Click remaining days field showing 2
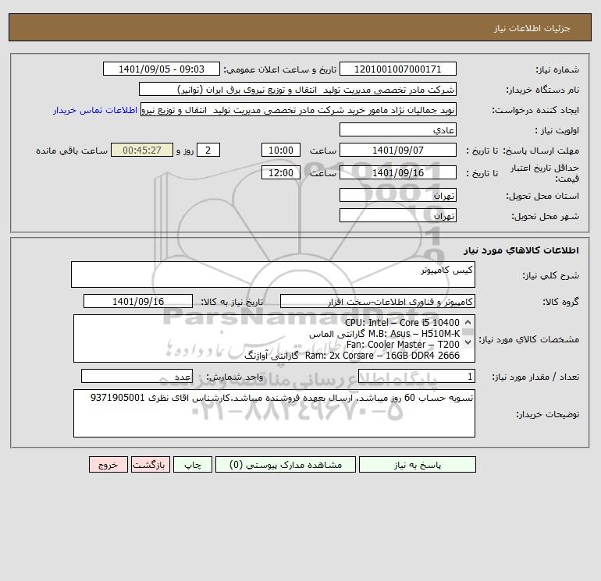This screenshot has height=581, width=601. (208, 151)
